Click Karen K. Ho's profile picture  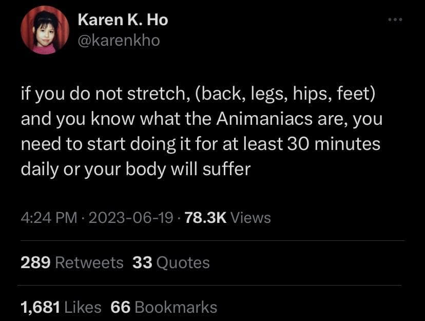[45, 31]
